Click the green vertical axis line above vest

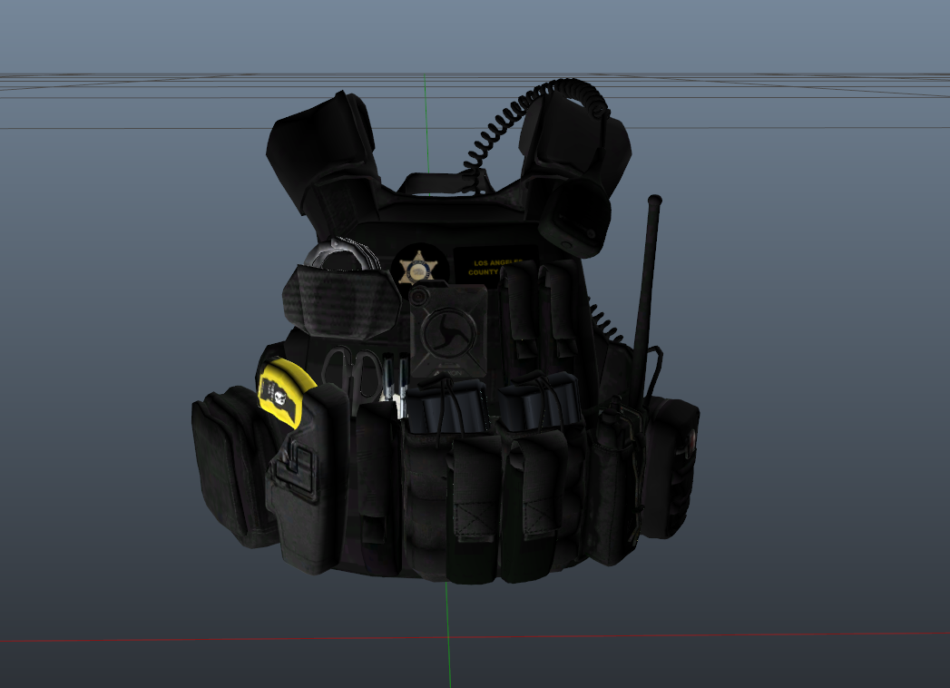(x=425, y=127)
